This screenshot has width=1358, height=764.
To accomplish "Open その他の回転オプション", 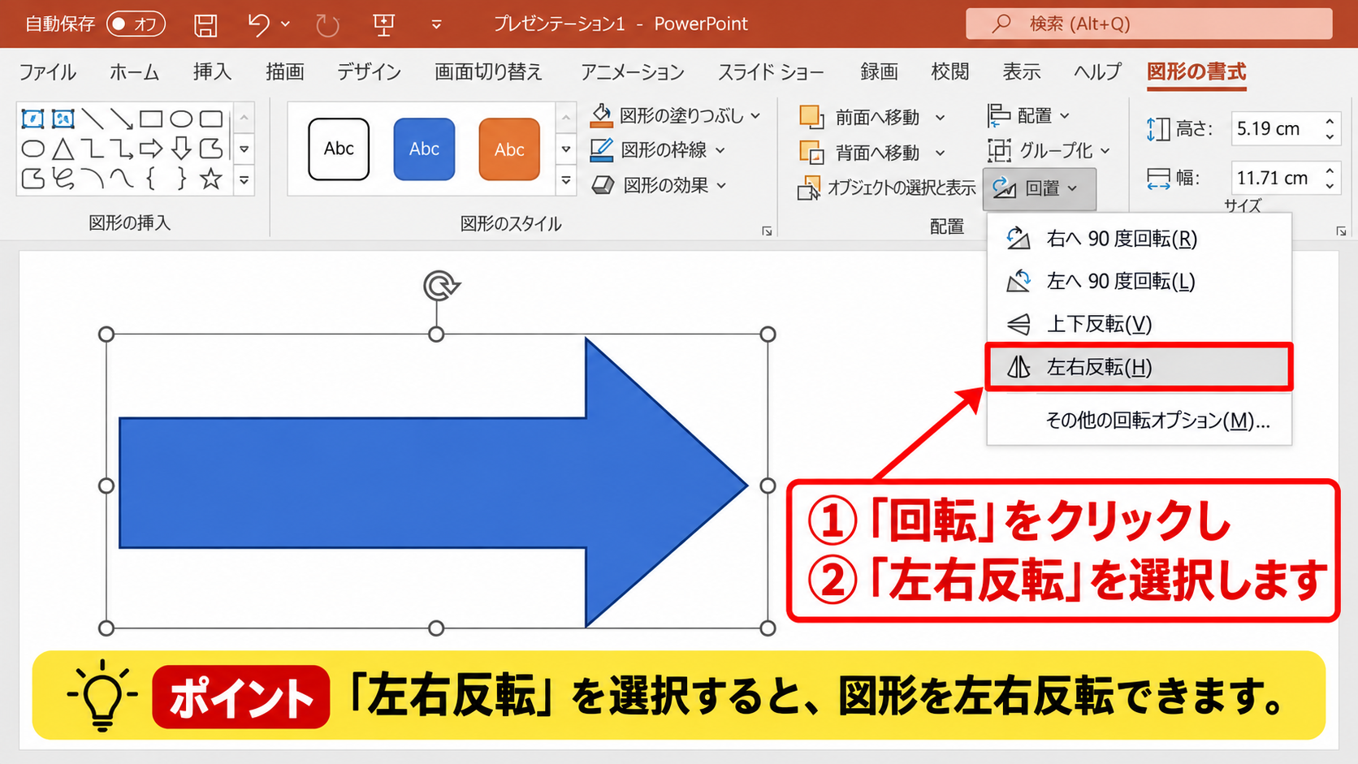I will (1139, 420).
